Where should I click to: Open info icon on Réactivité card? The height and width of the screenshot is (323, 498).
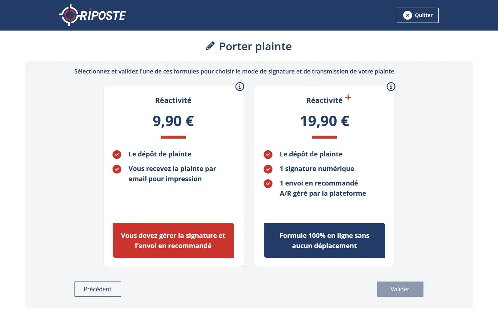pyautogui.click(x=240, y=87)
